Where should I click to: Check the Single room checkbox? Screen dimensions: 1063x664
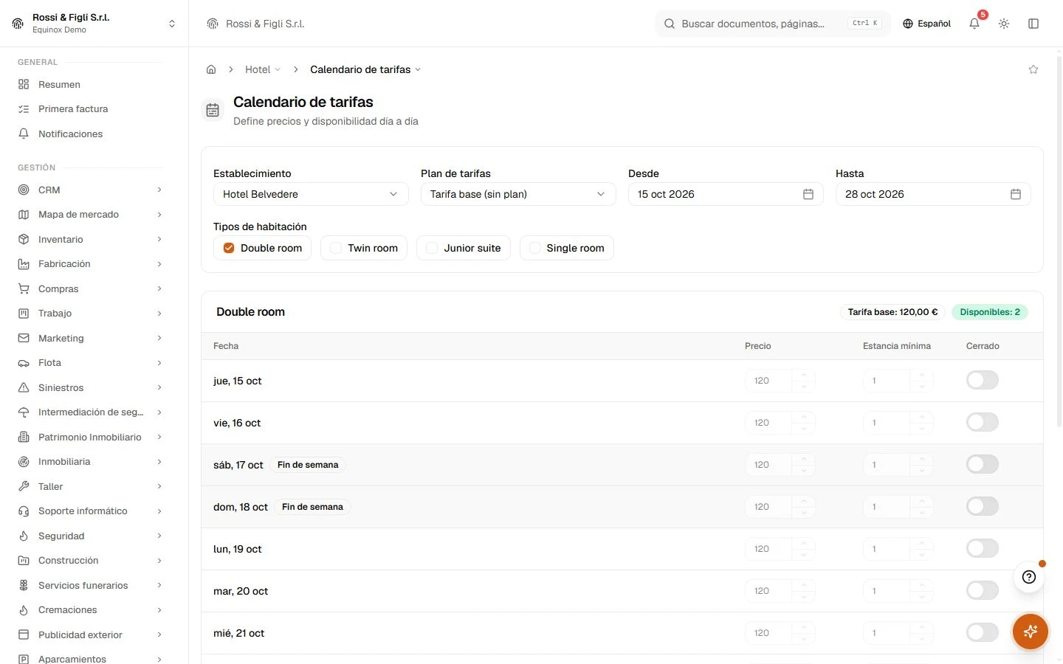(535, 248)
